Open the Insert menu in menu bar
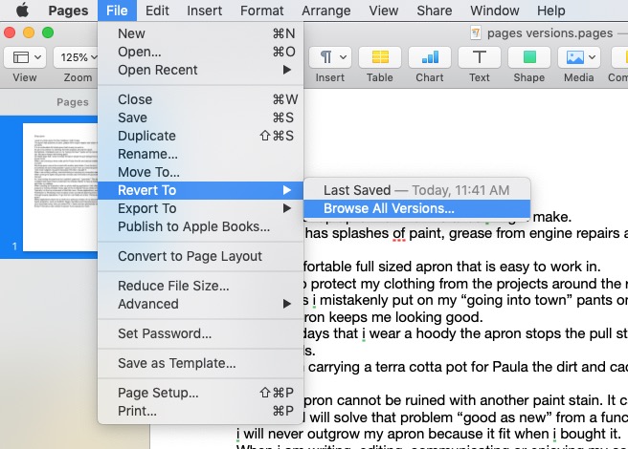Viewport: 628px width, 449px height. coord(204,11)
